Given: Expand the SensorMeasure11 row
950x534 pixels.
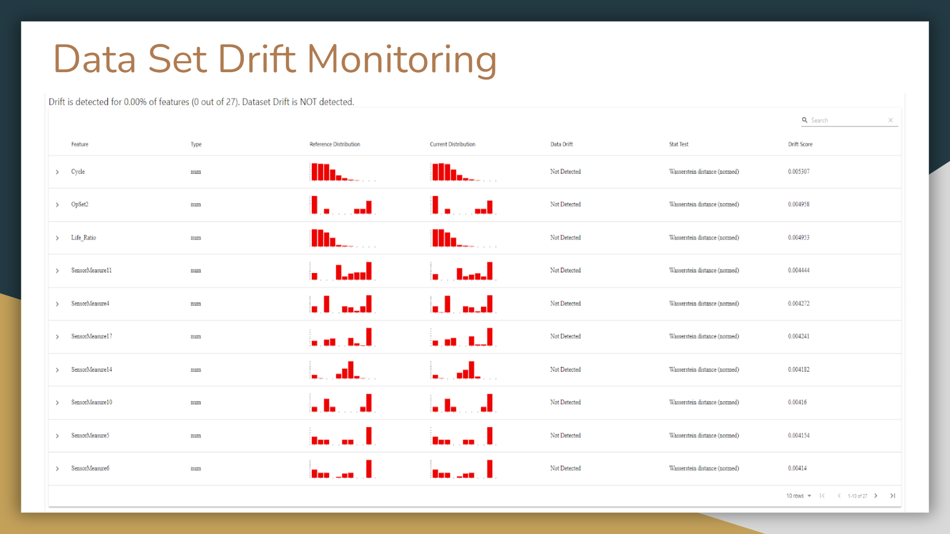Looking at the screenshot, I should click(57, 270).
